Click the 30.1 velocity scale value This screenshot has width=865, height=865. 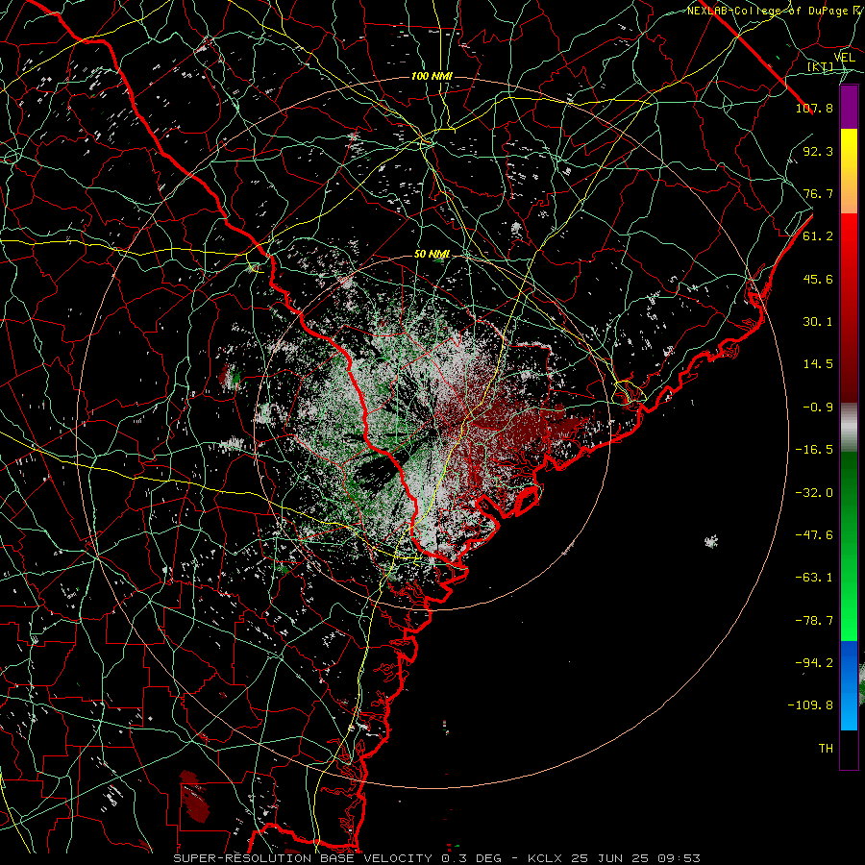tap(818, 322)
